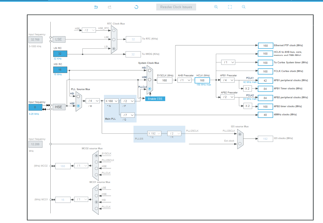
Task: Select HSI in PLL Source Mux
Action: click(78, 96)
